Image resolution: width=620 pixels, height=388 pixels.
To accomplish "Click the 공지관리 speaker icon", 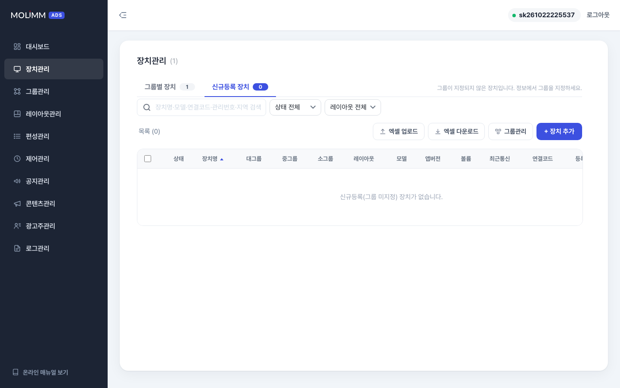I will pyautogui.click(x=17, y=181).
